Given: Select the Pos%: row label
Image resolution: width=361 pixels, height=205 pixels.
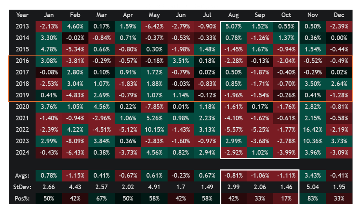Looking at the screenshot, I should click(22, 198).
